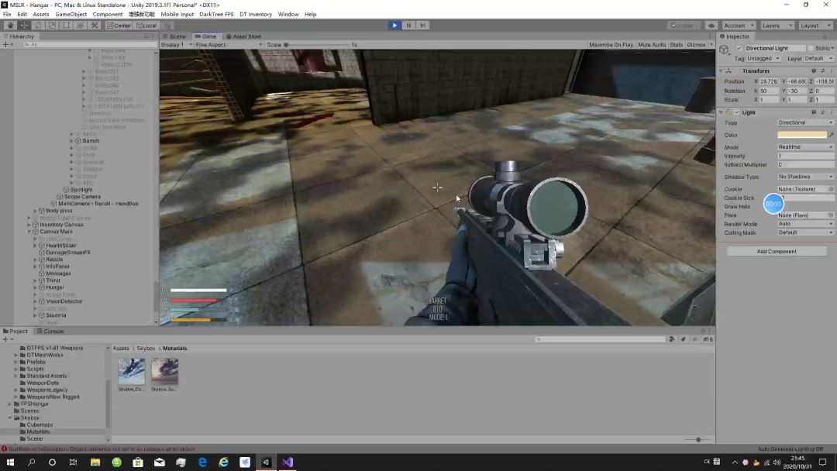Toggle Maximize On Play option

tap(611, 45)
